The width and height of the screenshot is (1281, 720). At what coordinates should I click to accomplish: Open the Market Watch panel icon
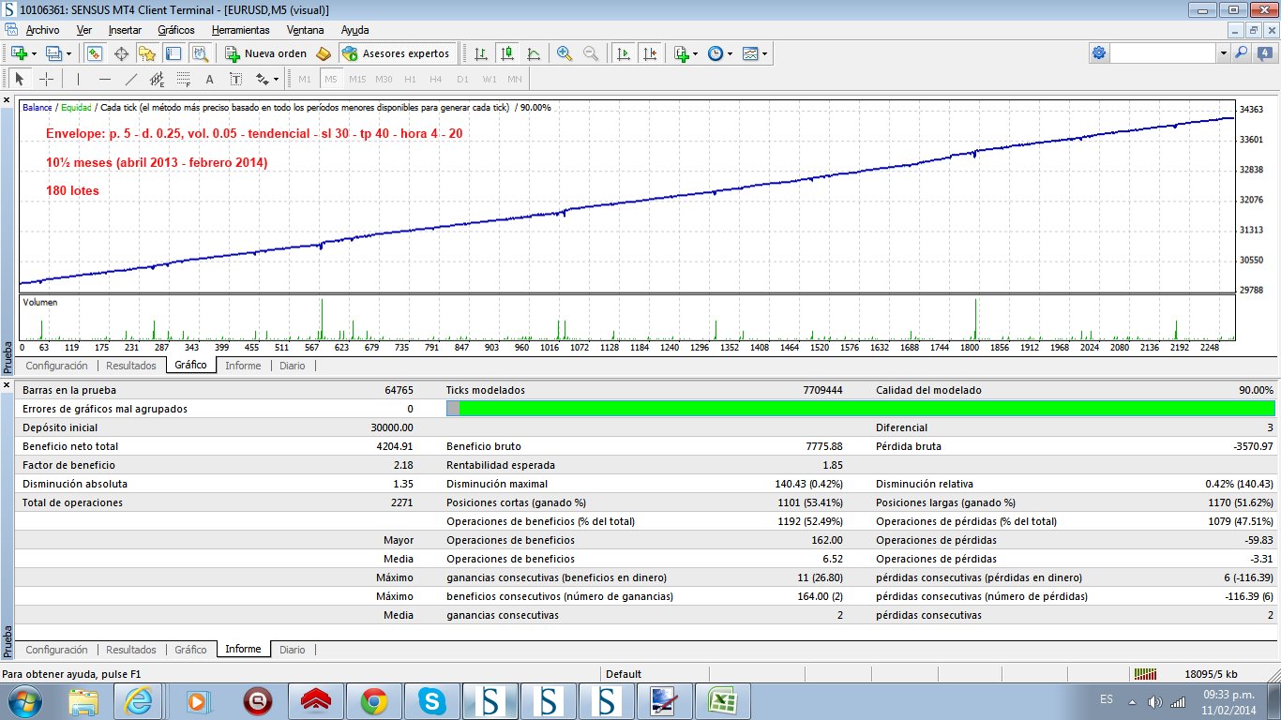(x=95, y=53)
